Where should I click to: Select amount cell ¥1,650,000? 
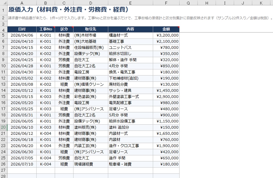pyautogui.click(x=166, y=134)
